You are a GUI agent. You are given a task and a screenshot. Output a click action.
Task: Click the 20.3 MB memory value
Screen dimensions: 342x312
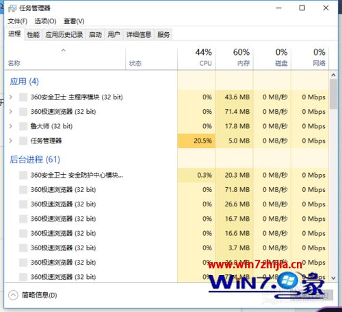(x=237, y=175)
